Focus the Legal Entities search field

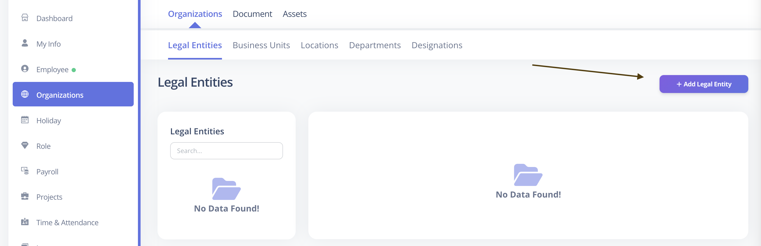227,151
